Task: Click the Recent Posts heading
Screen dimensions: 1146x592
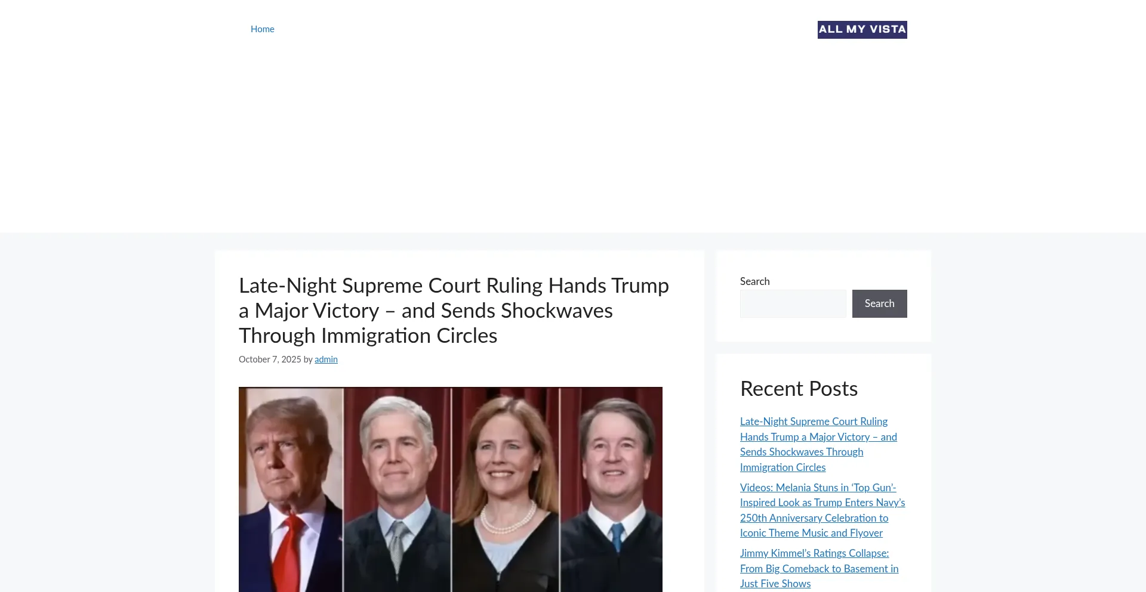Action: click(x=799, y=389)
